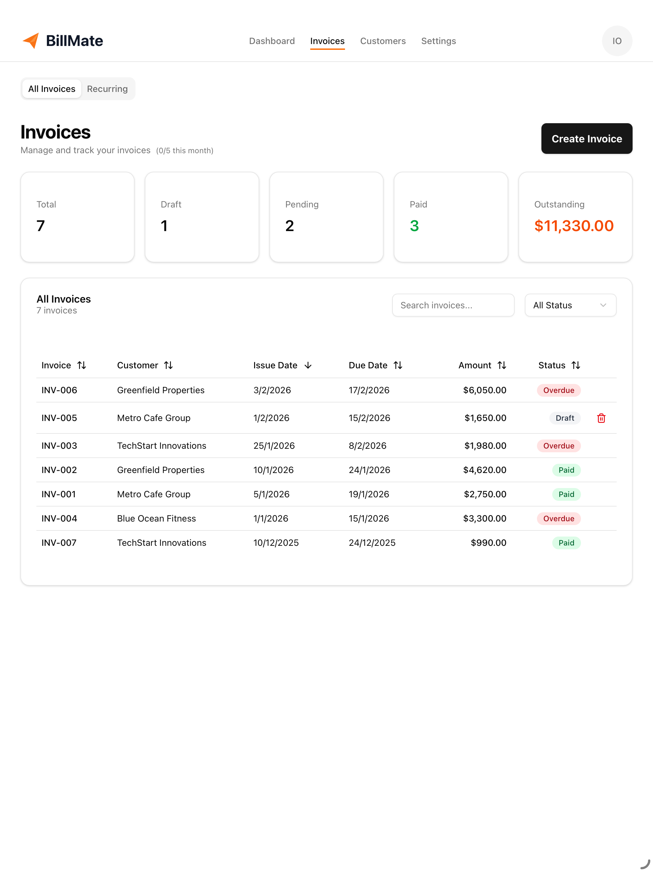Viewport: 653px width, 872px height.
Task: Open the IO user avatar menu
Action: [x=617, y=41]
